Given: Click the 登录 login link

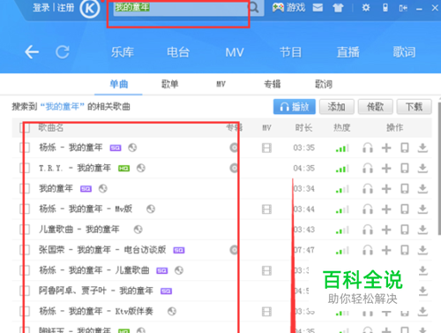Looking at the screenshot, I should (41, 7).
